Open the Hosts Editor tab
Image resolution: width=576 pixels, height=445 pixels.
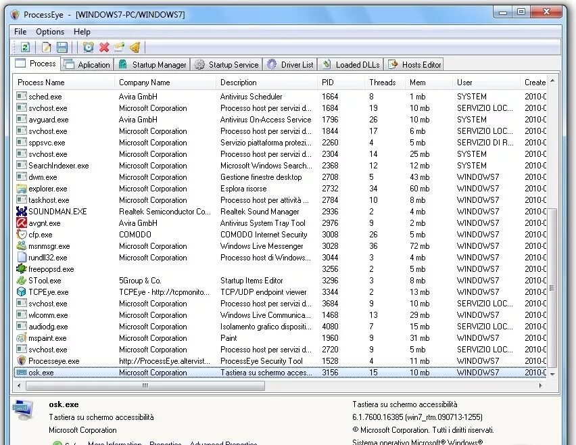tap(414, 65)
